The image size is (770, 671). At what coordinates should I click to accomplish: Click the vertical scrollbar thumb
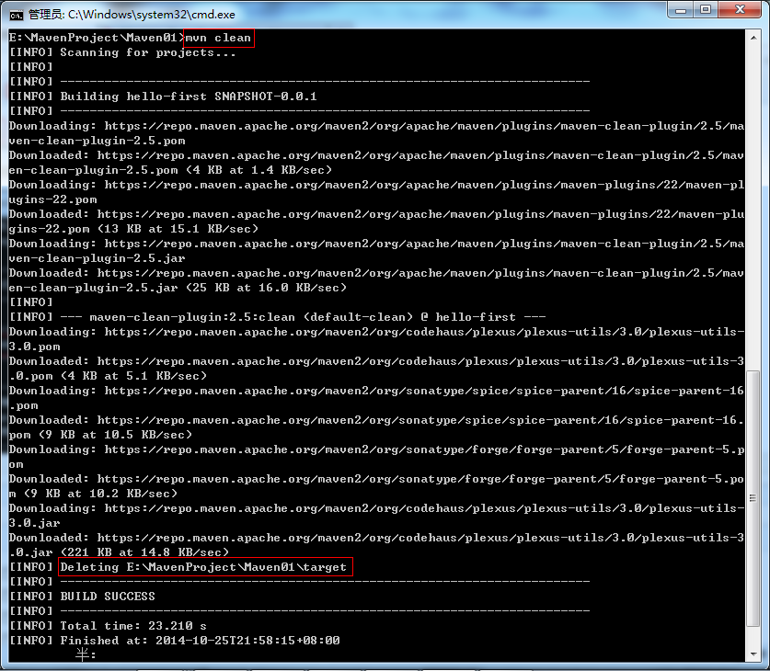pos(753,498)
